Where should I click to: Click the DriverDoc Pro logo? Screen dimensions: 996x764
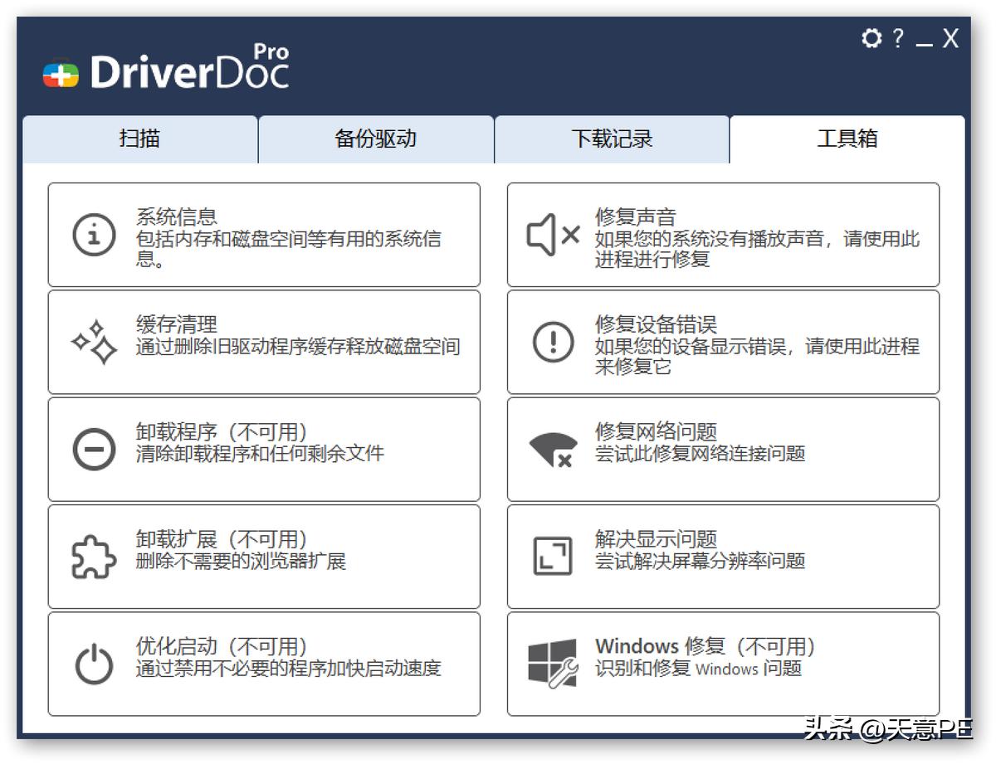(166, 68)
